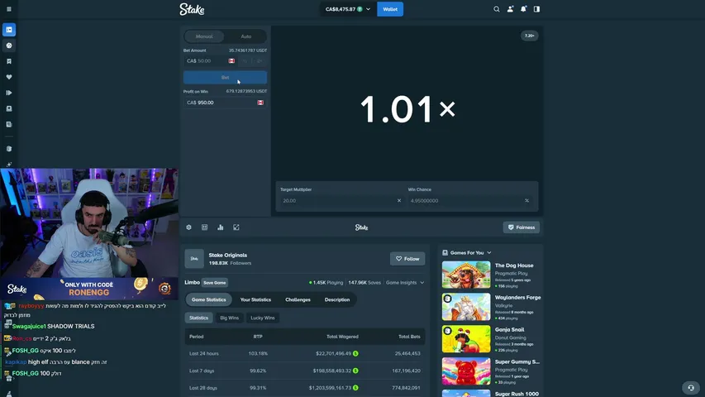Click Last 24 hours period cell

(203, 354)
